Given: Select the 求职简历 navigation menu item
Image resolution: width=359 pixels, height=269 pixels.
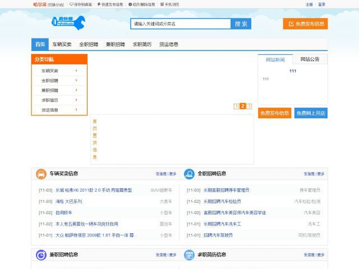Looking at the screenshot, I should pyautogui.click(x=141, y=44).
